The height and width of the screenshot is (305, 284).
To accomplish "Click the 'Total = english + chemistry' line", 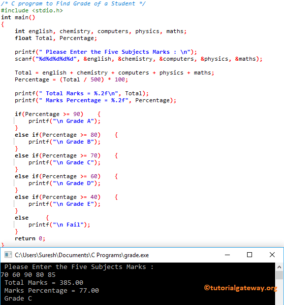I will [x=115, y=73].
